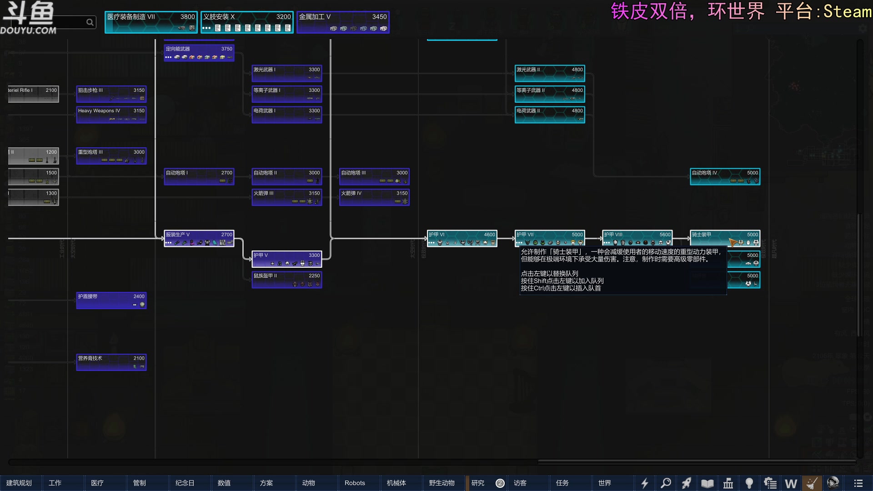Select the 护盾腰带 research node
The width and height of the screenshot is (873, 491).
pyautogui.click(x=111, y=301)
